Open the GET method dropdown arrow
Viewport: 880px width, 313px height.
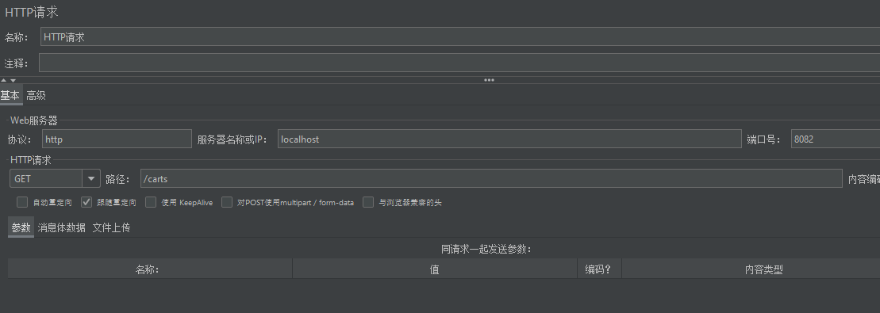coord(91,179)
